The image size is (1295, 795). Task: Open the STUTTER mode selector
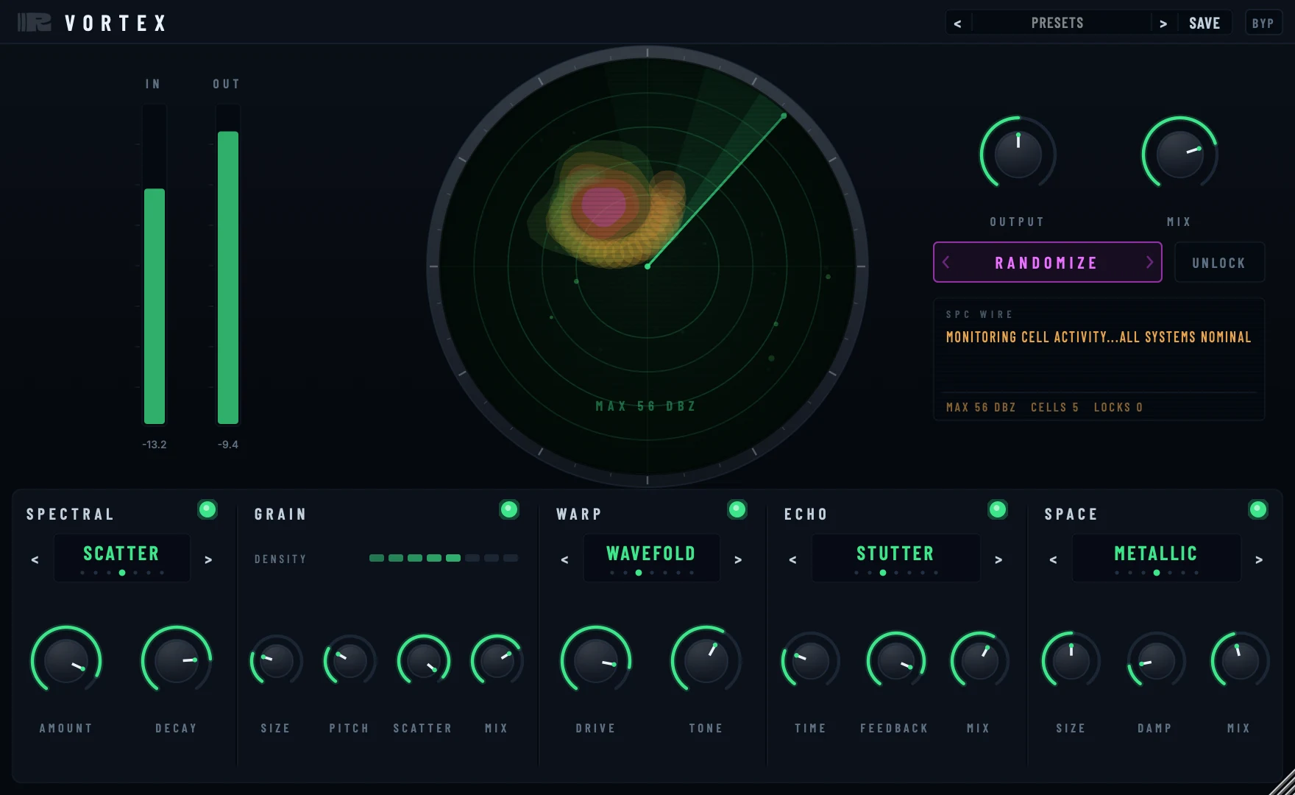tap(895, 557)
